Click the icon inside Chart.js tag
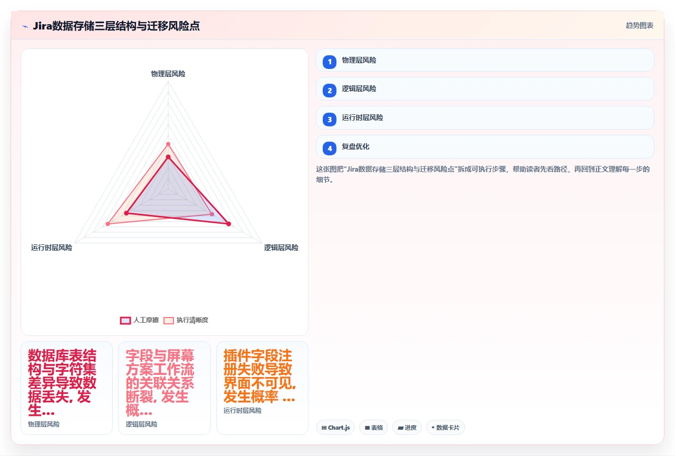Image resolution: width=675 pixels, height=456 pixels. (x=324, y=428)
